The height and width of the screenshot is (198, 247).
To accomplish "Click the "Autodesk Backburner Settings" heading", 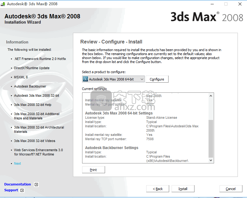I will click(112, 148).
